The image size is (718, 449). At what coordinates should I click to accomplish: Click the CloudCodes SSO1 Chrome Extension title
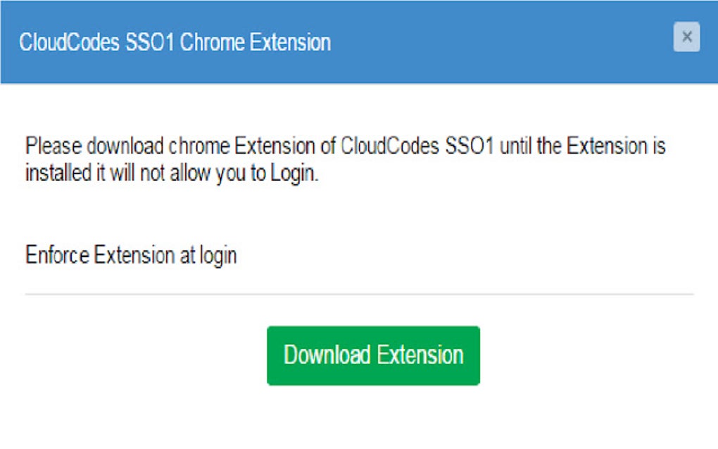click(175, 42)
